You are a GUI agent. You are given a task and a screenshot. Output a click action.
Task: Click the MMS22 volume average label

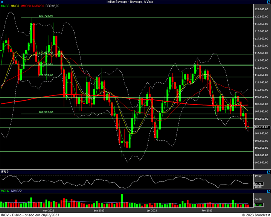point(17,191)
